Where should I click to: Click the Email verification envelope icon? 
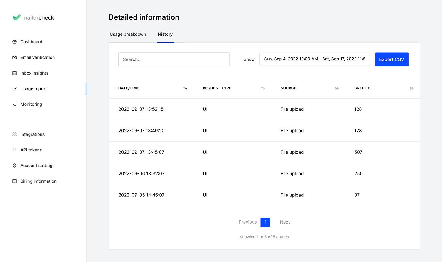coord(14,57)
